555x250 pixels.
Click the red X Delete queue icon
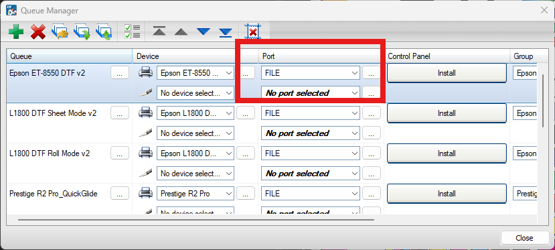[x=38, y=32]
